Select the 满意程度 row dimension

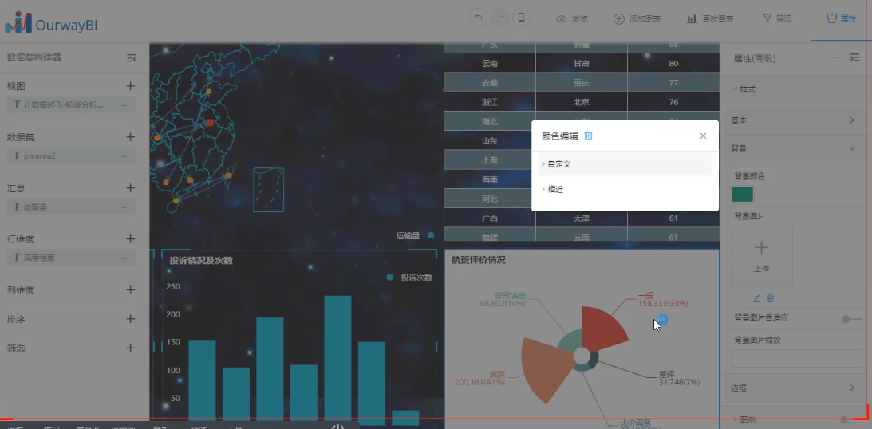point(71,258)
